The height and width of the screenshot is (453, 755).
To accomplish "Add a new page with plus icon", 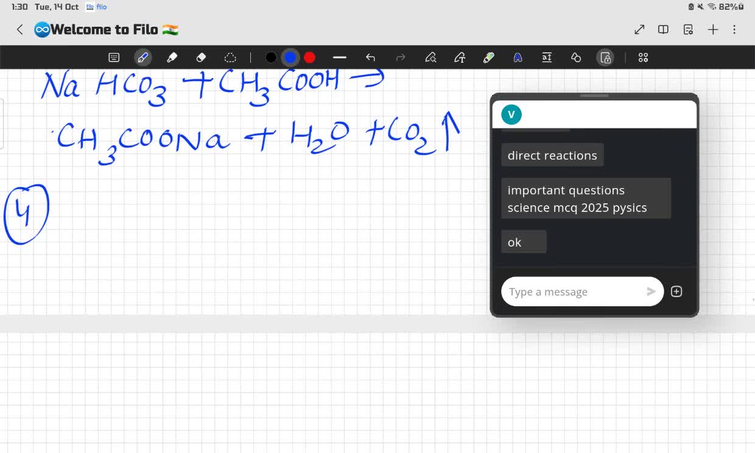I will 713,29.
